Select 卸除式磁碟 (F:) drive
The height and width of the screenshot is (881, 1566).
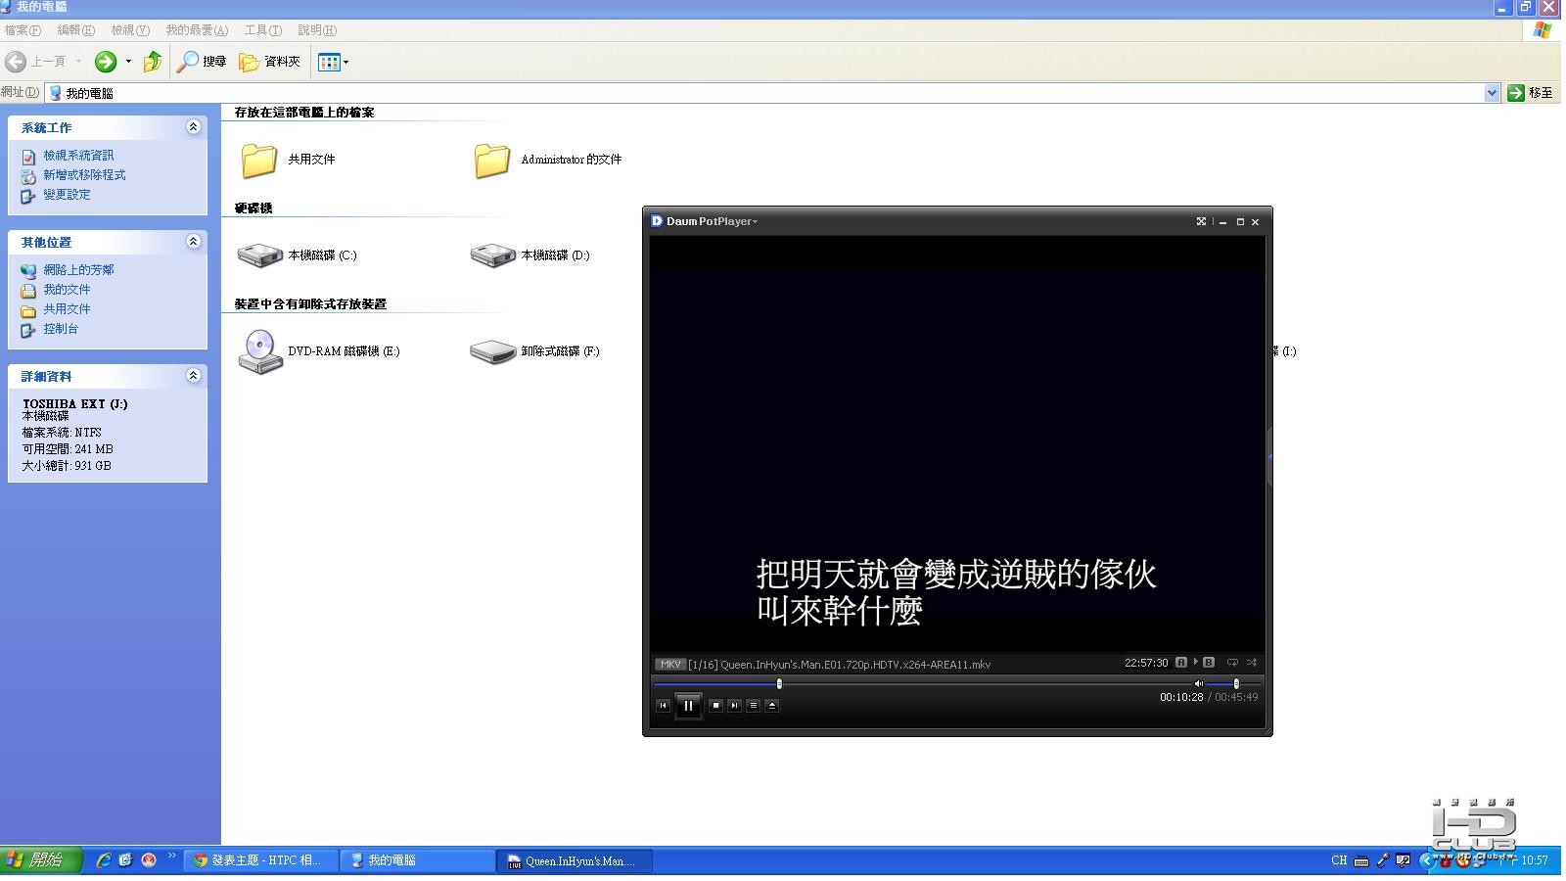(534, 351)
